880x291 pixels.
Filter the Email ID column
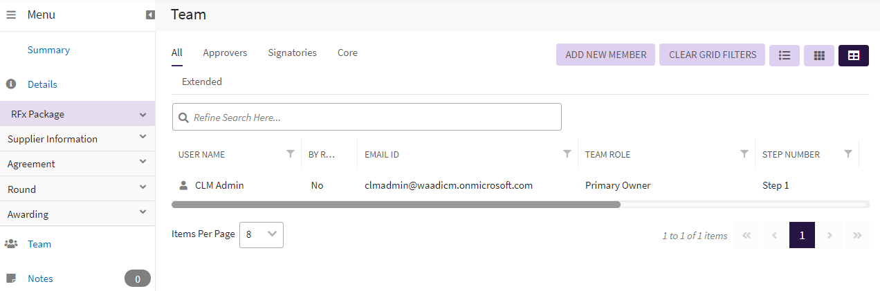coord(567,154)
